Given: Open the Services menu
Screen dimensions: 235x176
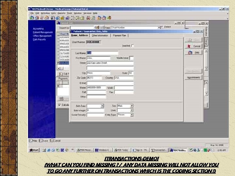Looking at the screenshot, I should point(87,13).
